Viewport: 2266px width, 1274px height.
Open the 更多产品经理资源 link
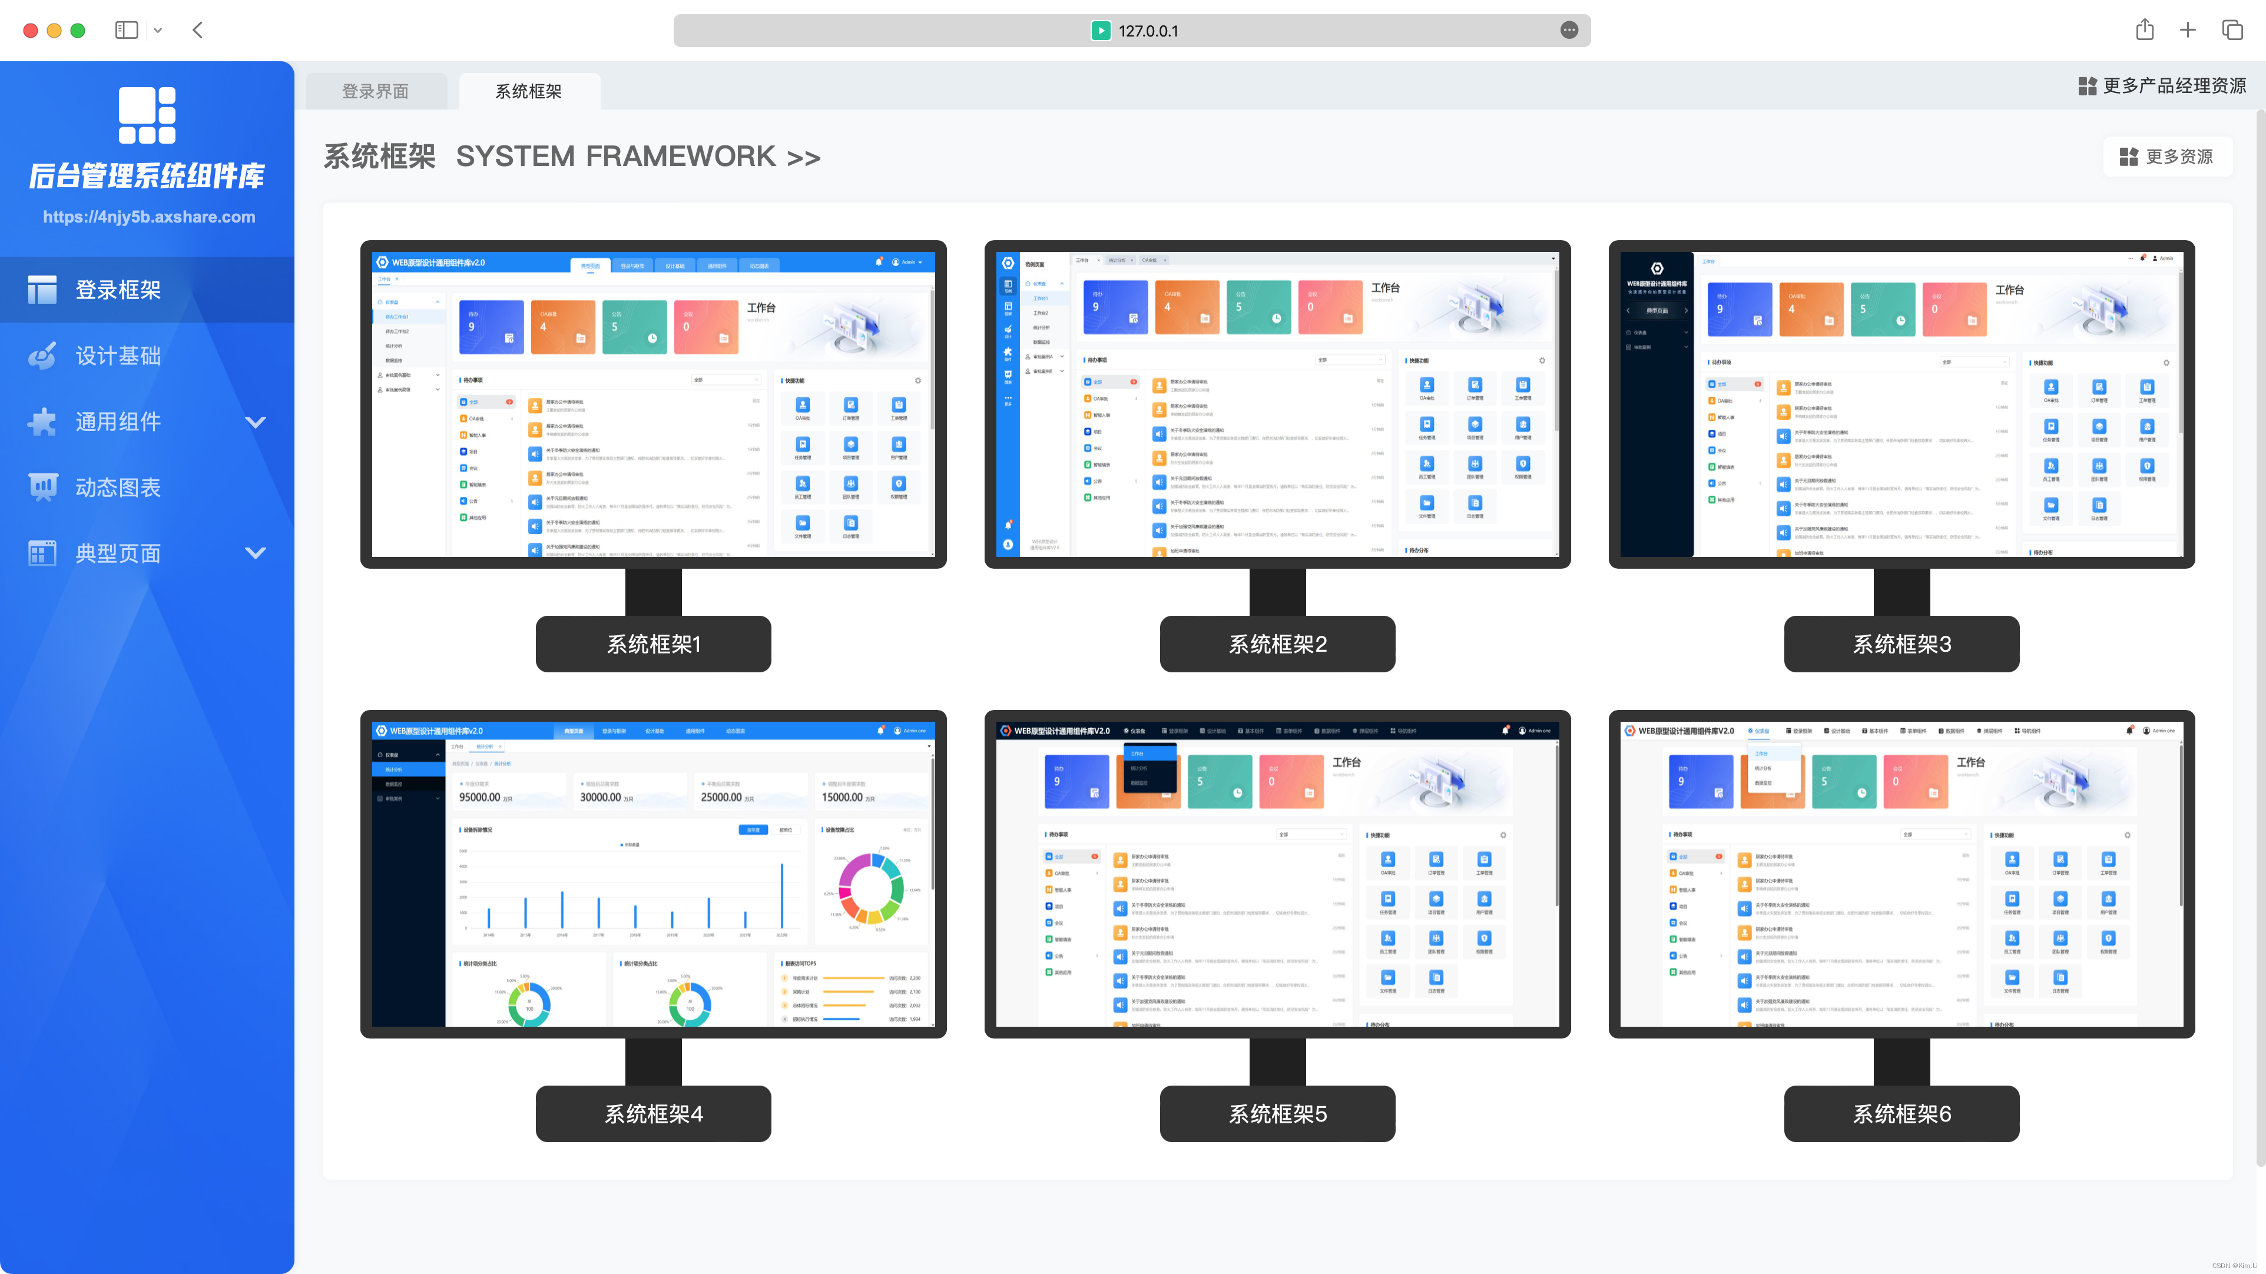tap(2162, 86)
